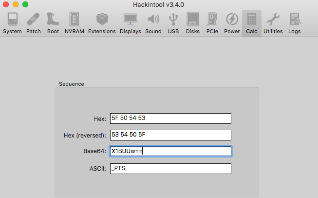The height and width of the screenshot is (198, 318).
Task: Click the Sequence group label
Action: (72, 84)
